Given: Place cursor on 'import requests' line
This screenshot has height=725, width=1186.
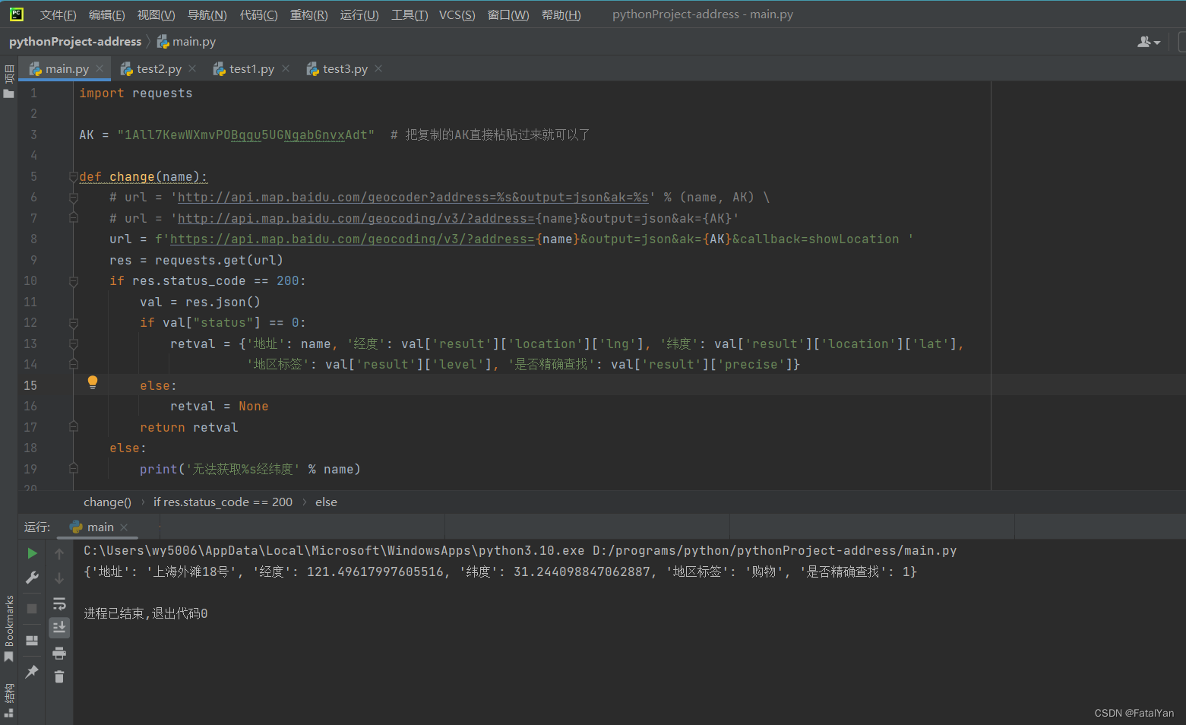Looking at the screenshot, I should tap(136, 93).
